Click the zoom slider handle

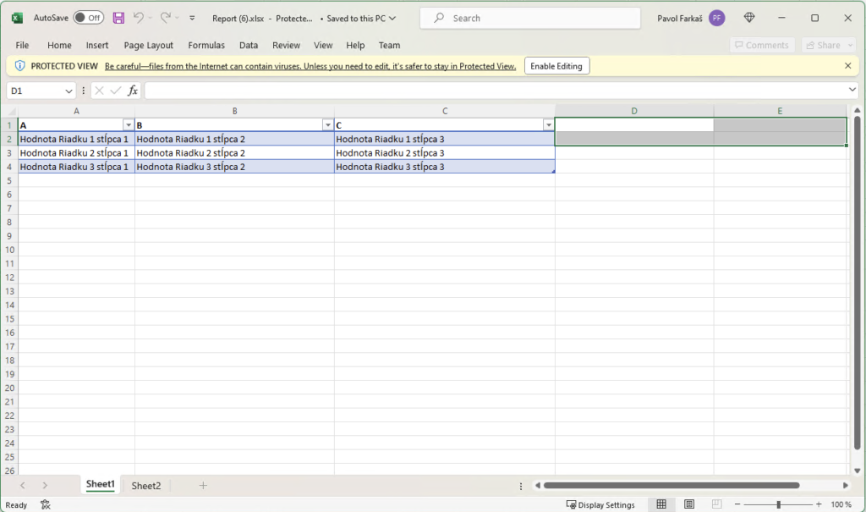pyautogui.click(x=778, y=504)
